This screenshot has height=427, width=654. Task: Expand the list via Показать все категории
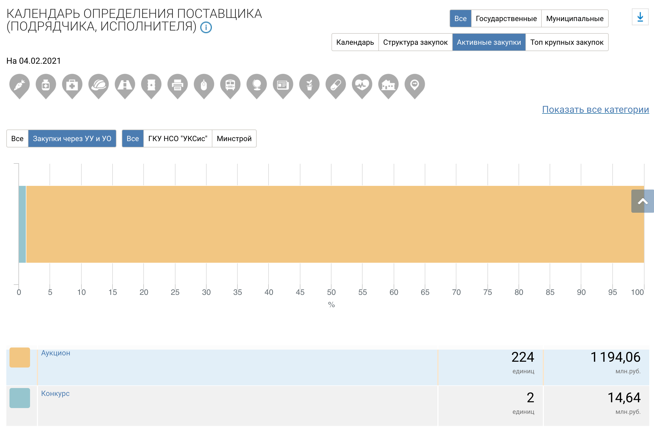click(x=595, y=110)
